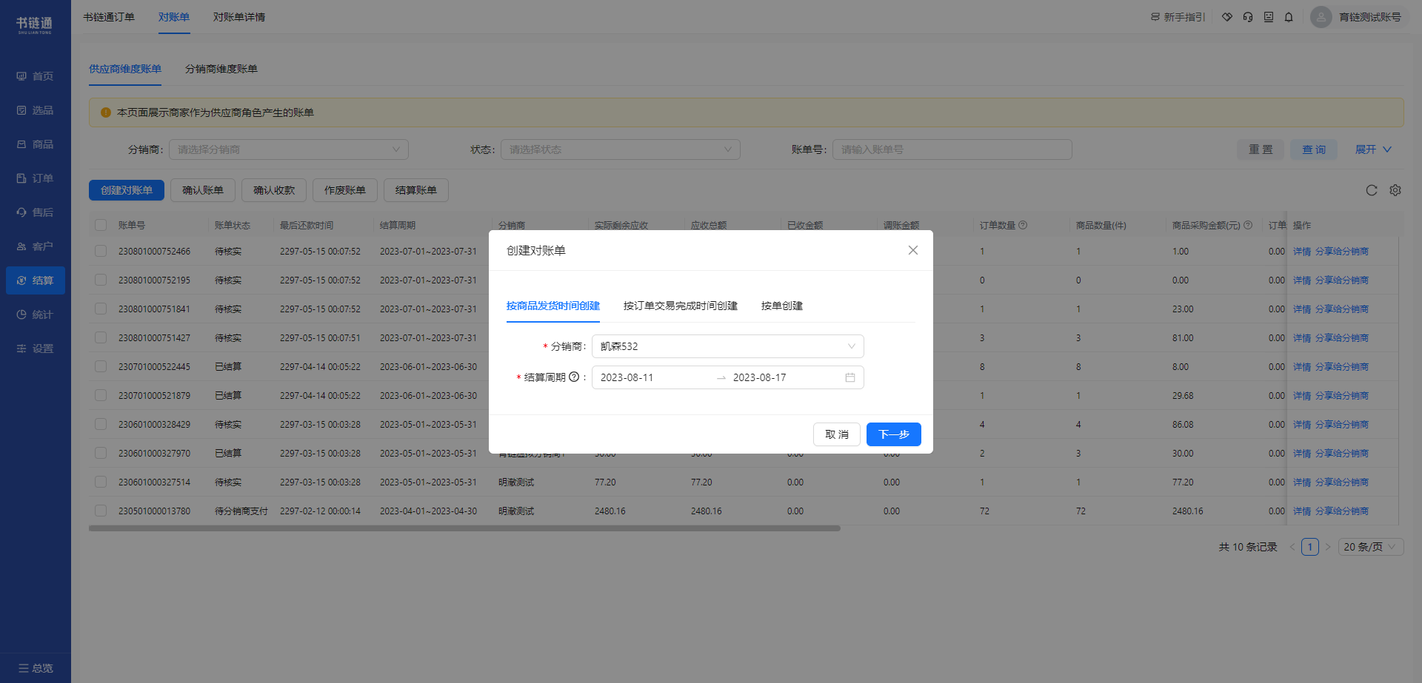
Task: Click the handshake icon in the header
Action: [x=1227, y=17]
